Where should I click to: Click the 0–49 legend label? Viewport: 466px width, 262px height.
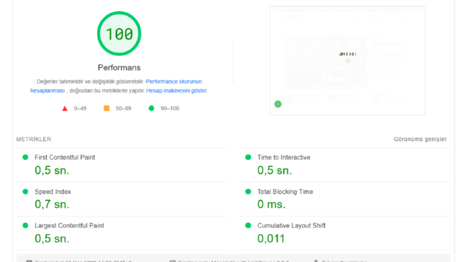81,109
